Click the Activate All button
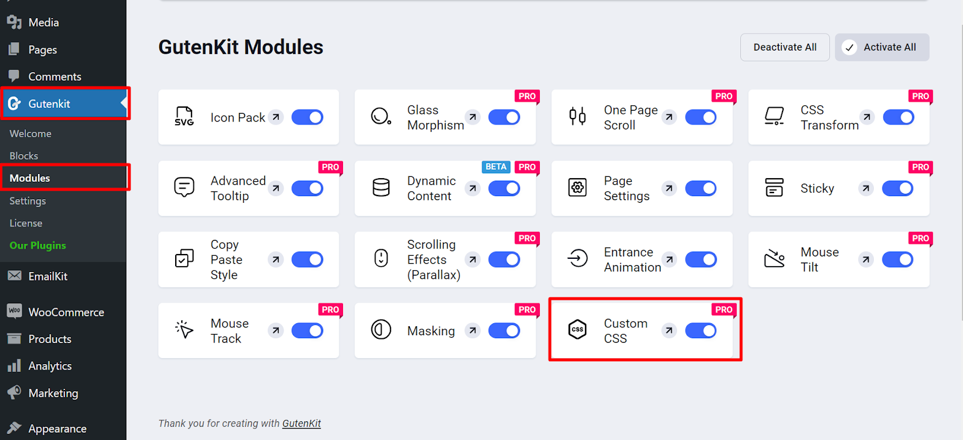This screenshot has height=440, width=963. pyautogui.click(x=882, y=47)
